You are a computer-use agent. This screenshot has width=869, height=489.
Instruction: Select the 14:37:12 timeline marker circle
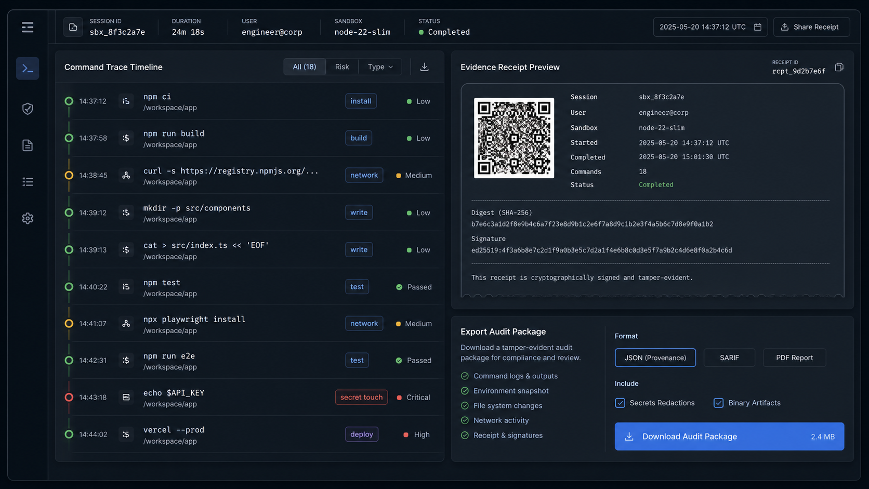[69, 101]
